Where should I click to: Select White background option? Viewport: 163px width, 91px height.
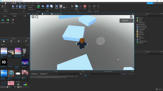click(x=9, y=87)
